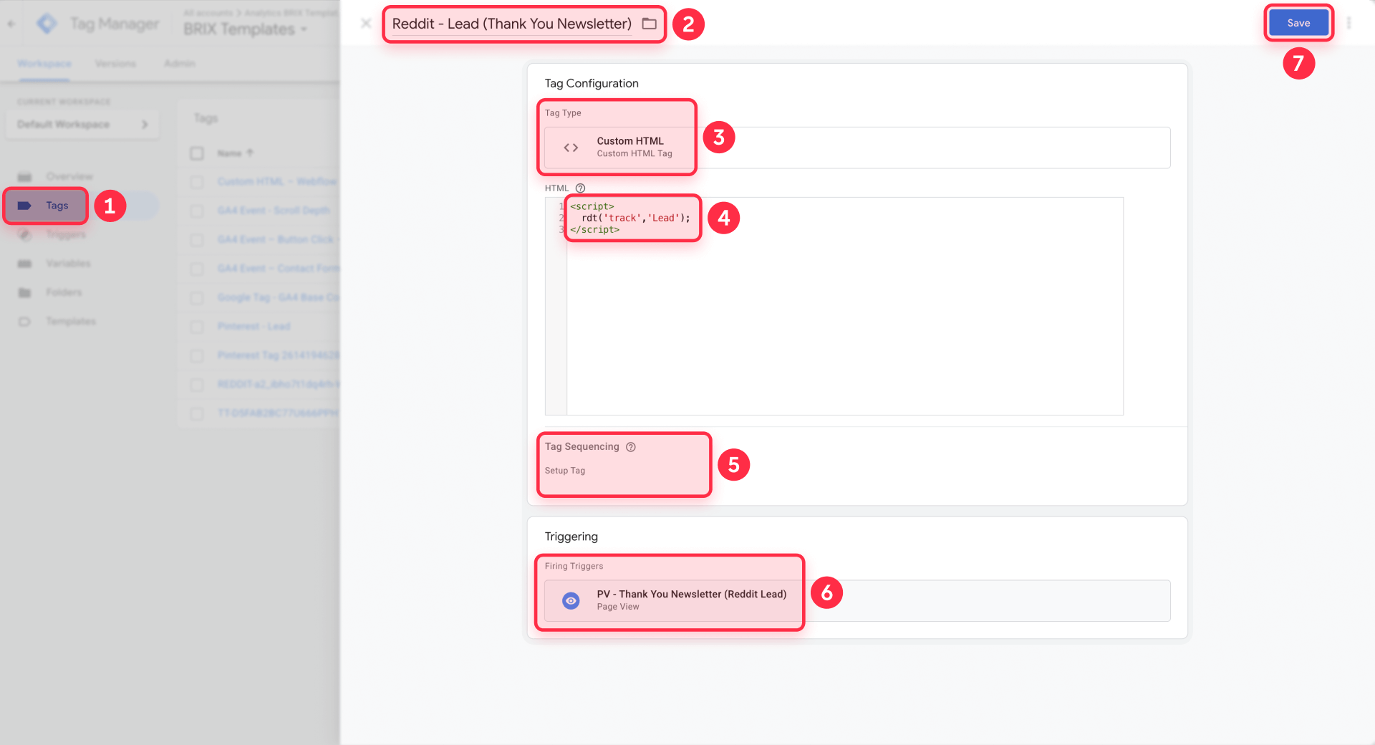Expand the Tag Sequencing section
The width and height of the screenshot is (1375, 745).
click(x=582, y=446)
